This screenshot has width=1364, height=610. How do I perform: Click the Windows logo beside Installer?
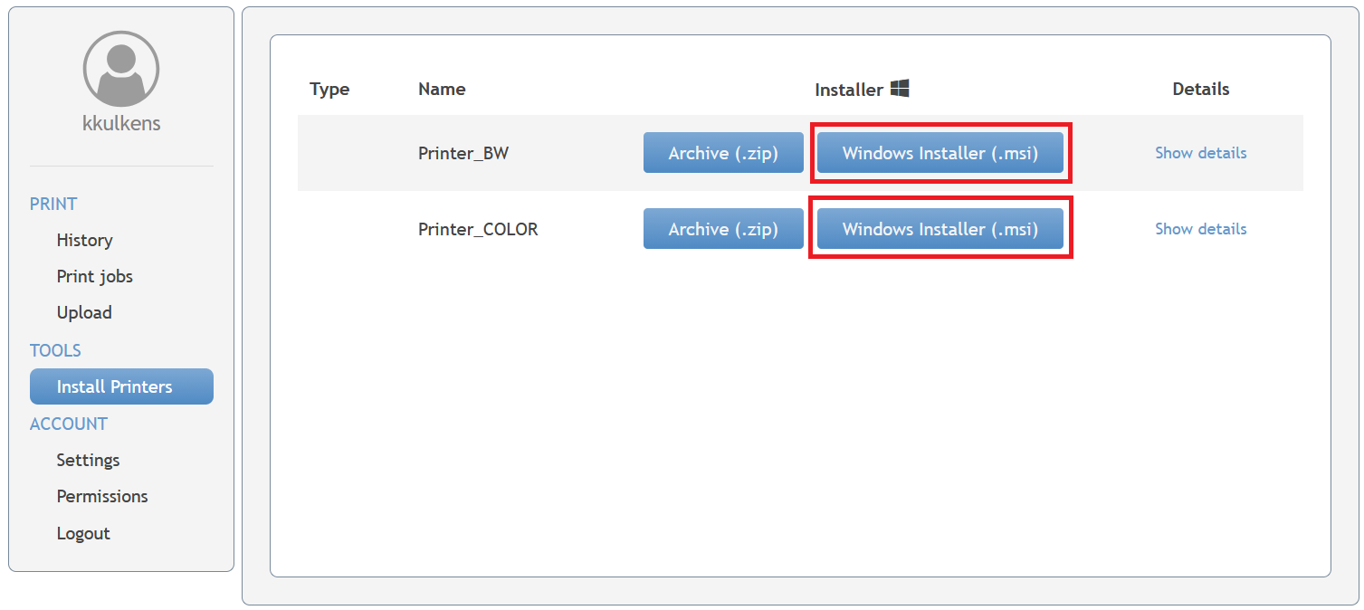pos(899,88)
